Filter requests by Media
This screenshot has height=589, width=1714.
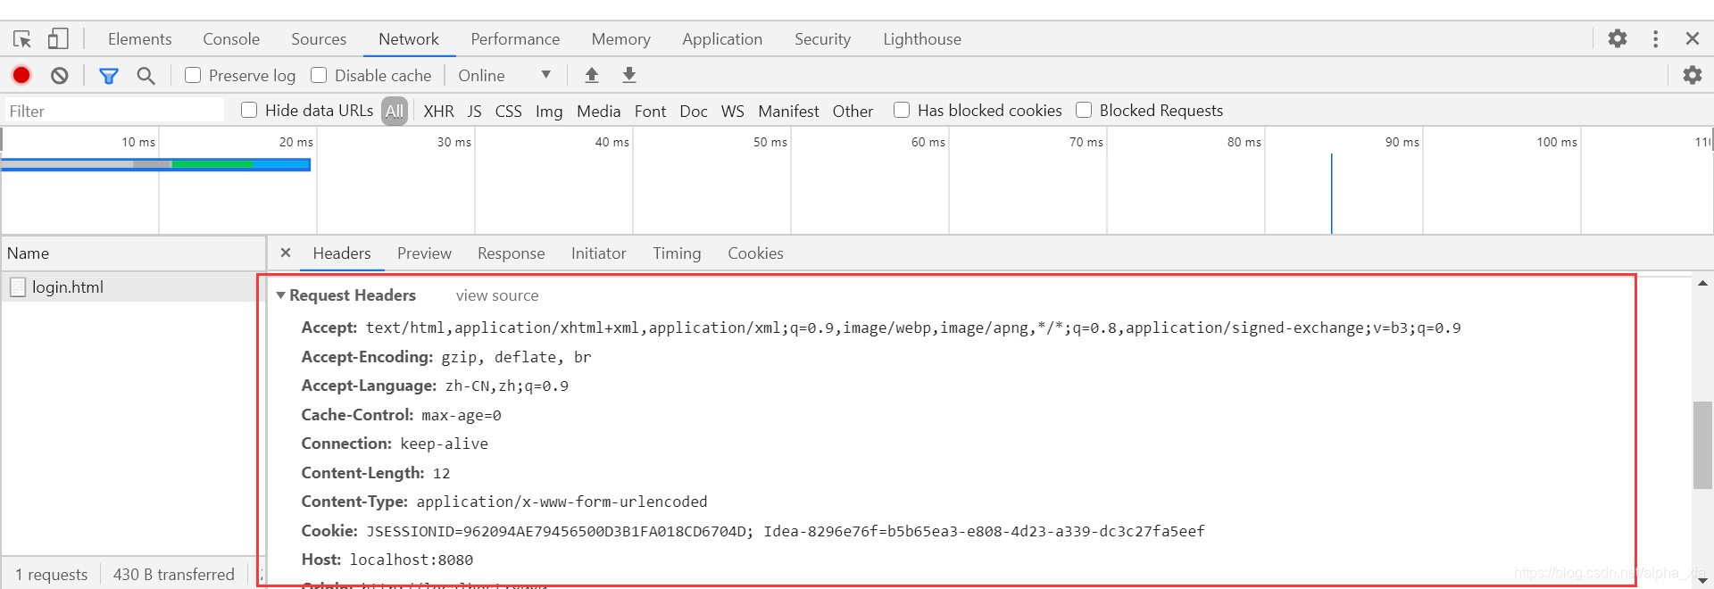click(x=598, y=111)
